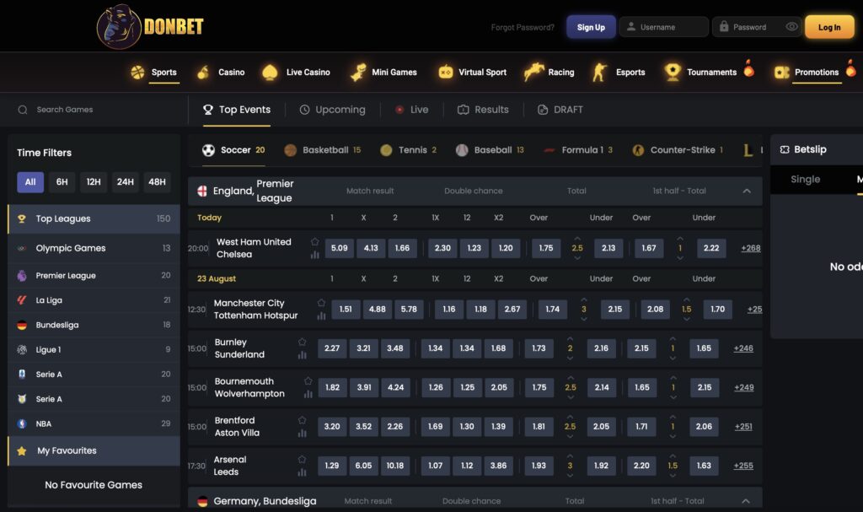Open statistics icon for Arsenal vs Leeds
Screen dimensions: 863x512
point(302,472)
